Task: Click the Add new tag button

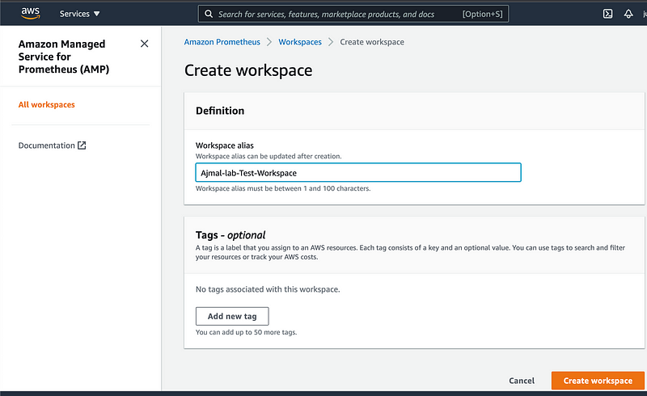Action: pos(232,316)
